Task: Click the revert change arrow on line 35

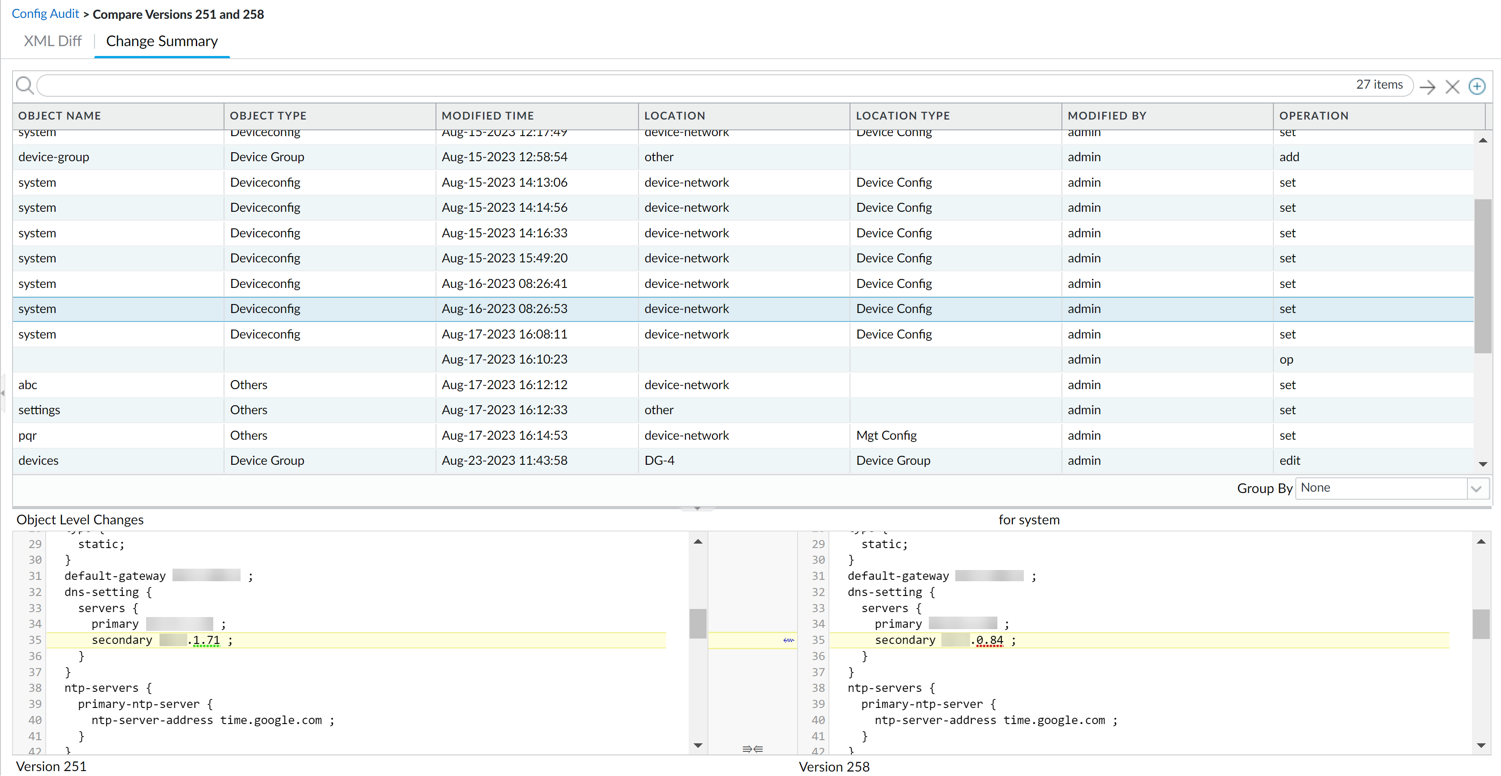Action: click(789, 640)
